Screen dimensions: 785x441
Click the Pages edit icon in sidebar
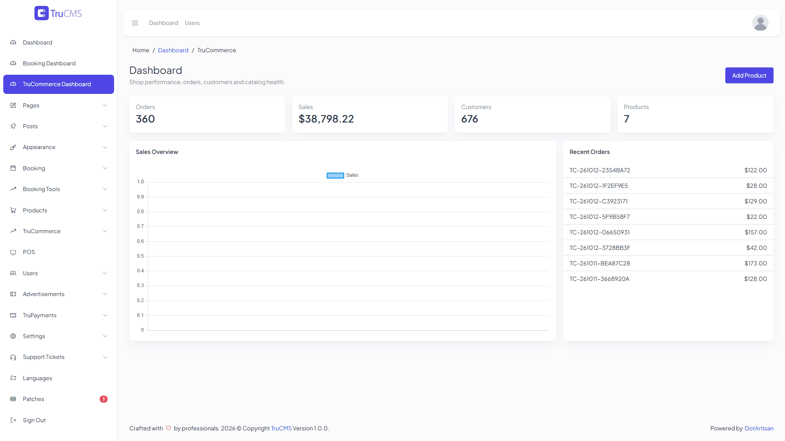click(x=13, y=105)
